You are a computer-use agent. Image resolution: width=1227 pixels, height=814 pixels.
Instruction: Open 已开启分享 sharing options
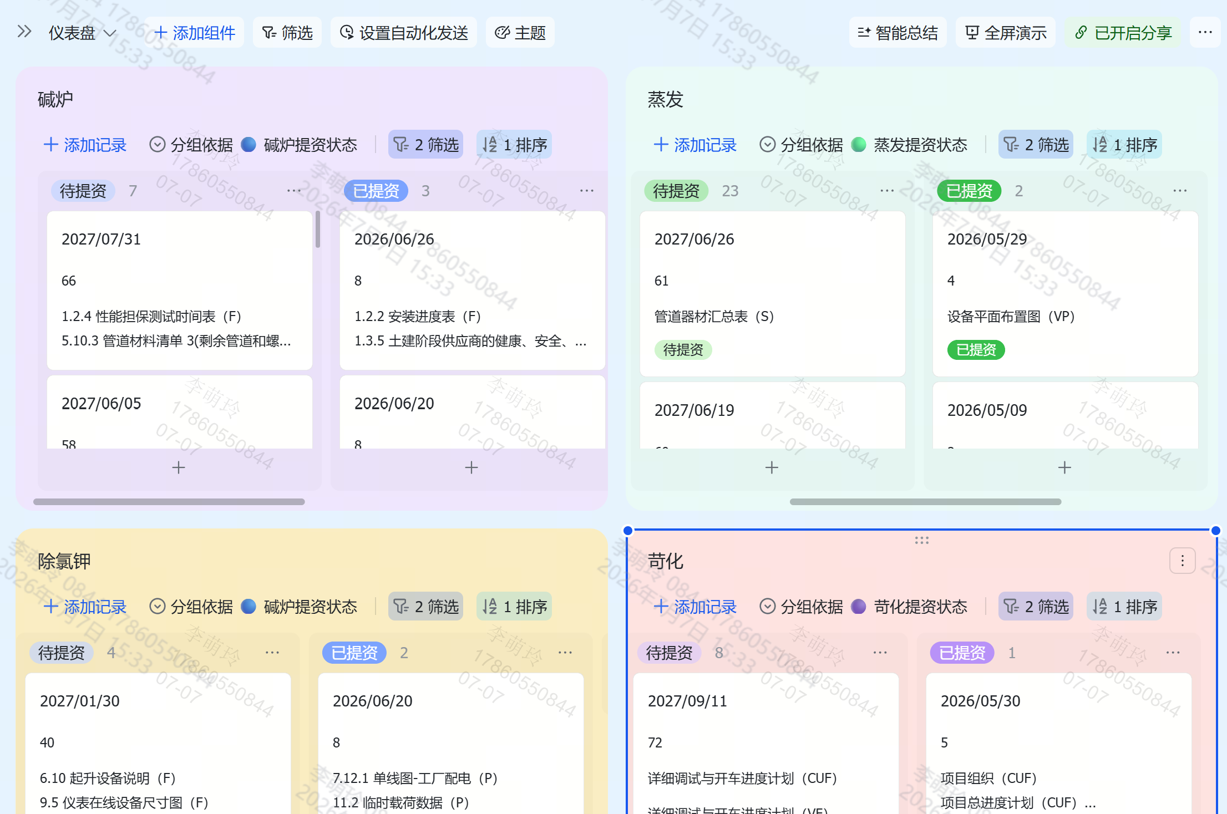(1123, 33)
